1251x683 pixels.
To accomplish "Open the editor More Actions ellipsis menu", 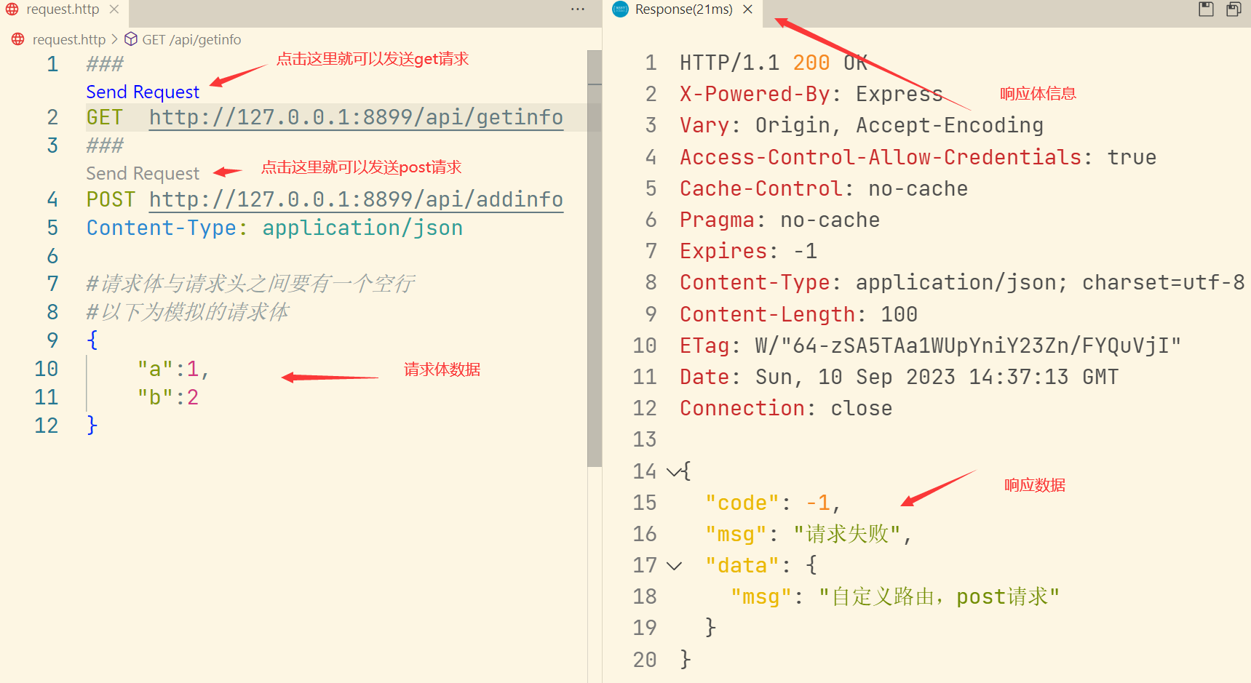I will coord(577,9).
